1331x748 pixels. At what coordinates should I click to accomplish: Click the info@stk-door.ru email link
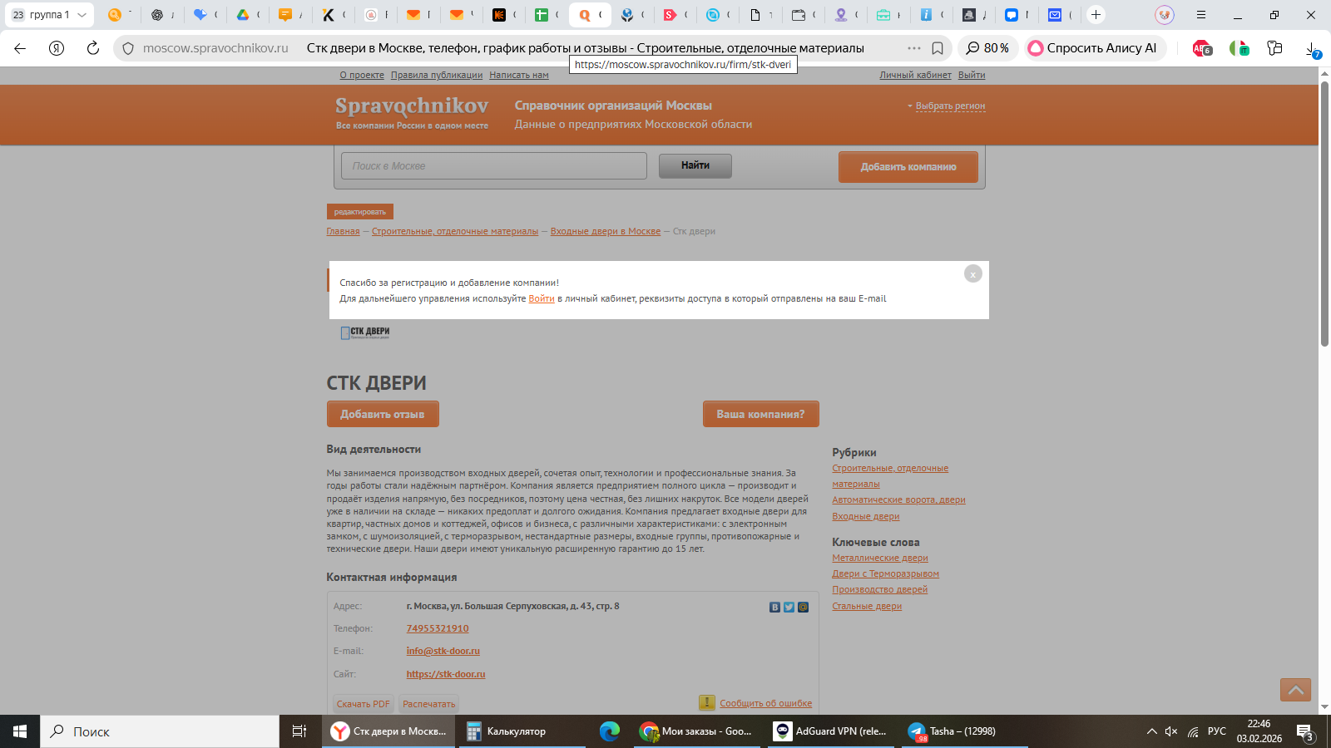(x=443, y=652)
